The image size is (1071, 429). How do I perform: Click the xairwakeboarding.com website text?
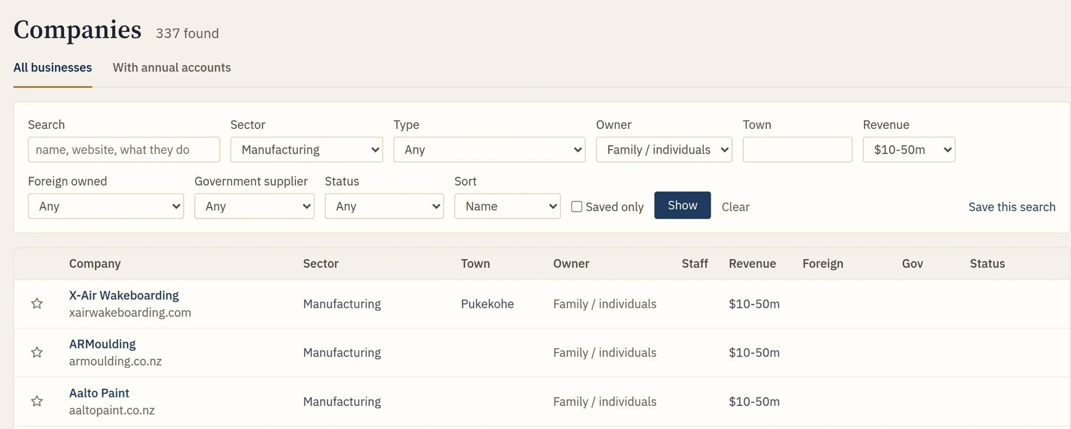tap(130, 313)
